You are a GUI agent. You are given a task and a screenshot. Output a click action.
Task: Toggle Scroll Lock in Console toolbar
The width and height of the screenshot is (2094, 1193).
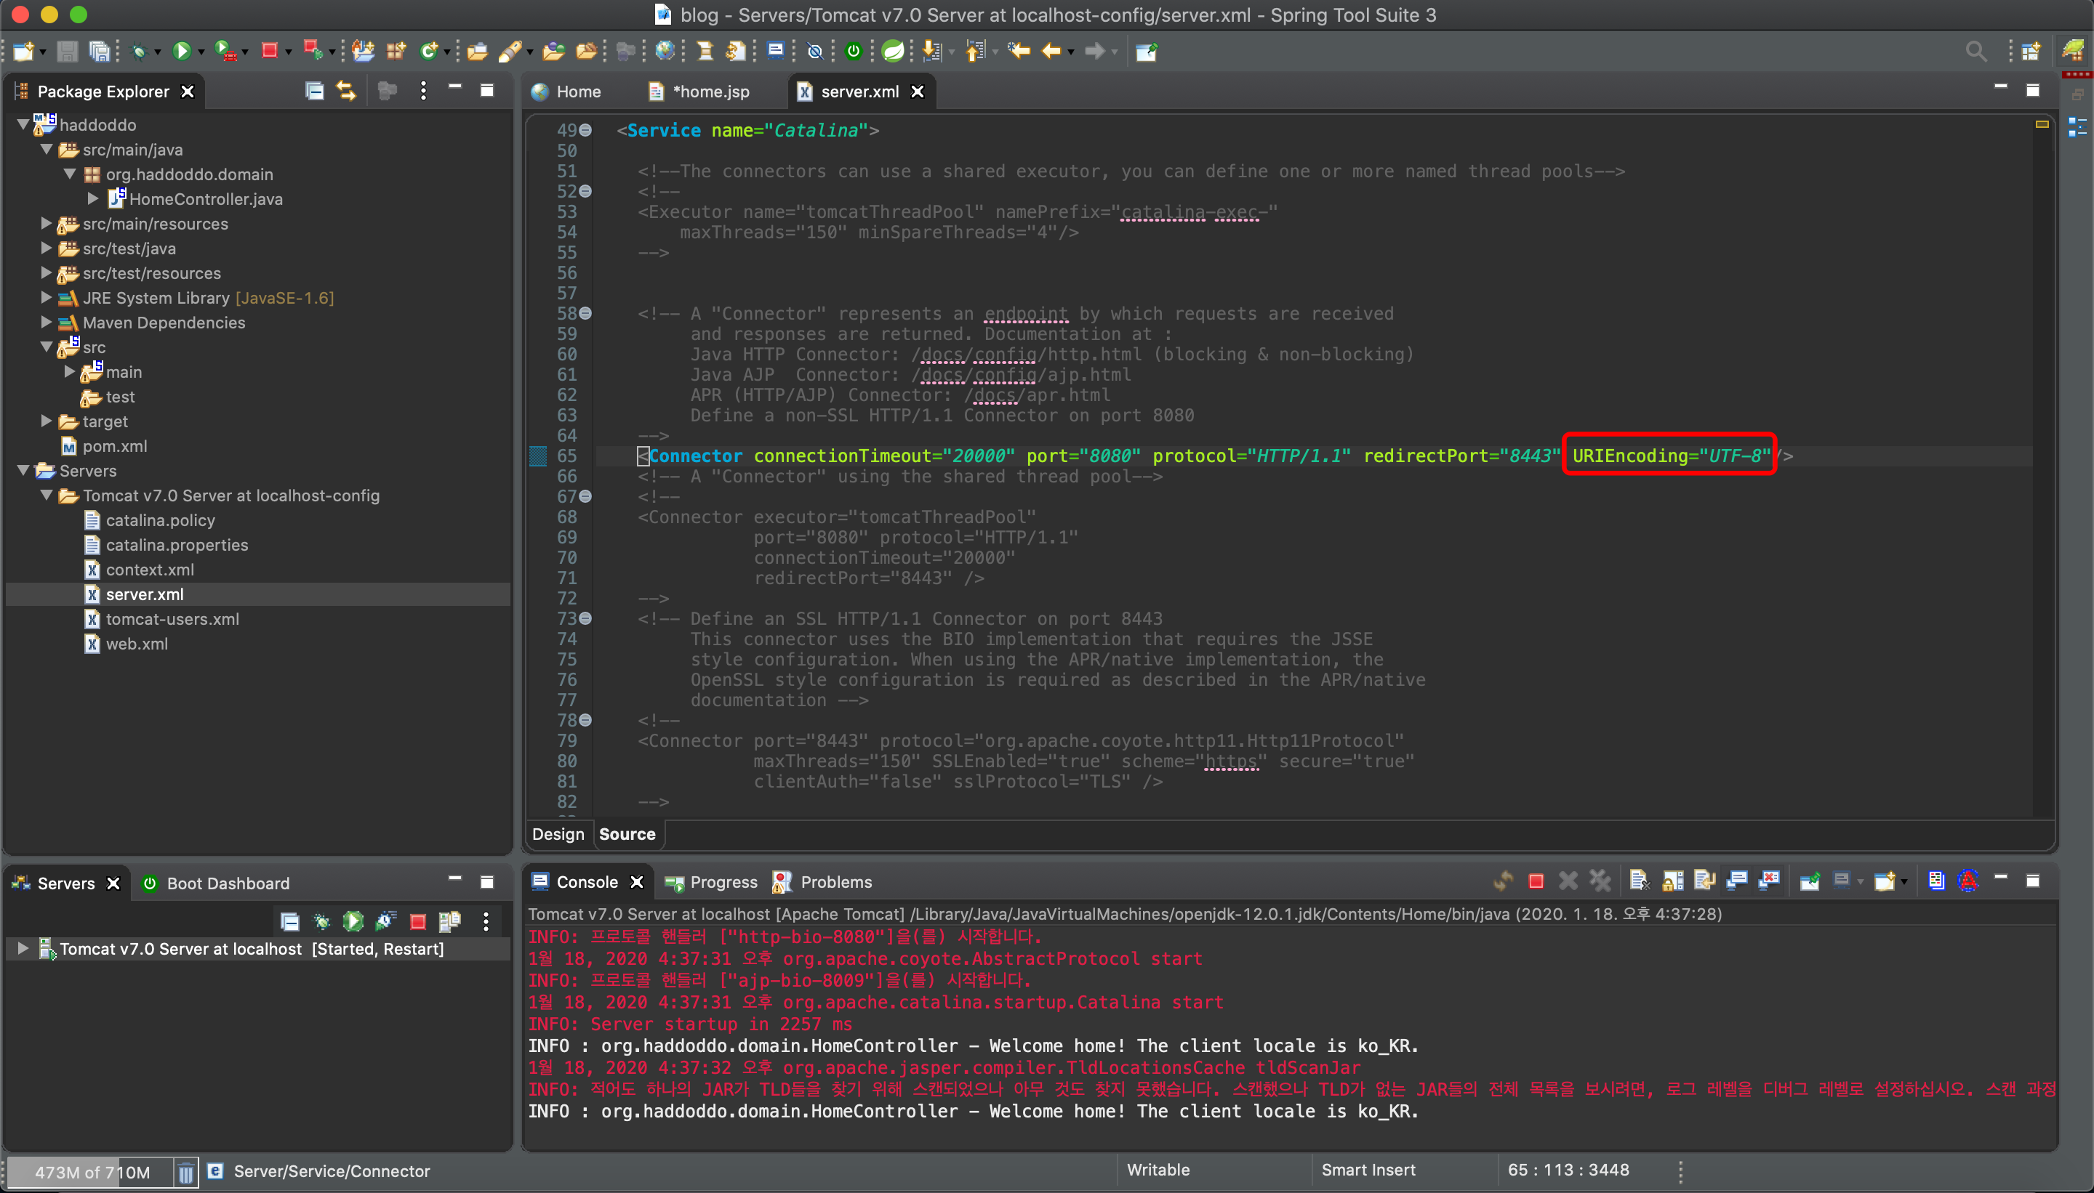click(x=1672, y=881)
